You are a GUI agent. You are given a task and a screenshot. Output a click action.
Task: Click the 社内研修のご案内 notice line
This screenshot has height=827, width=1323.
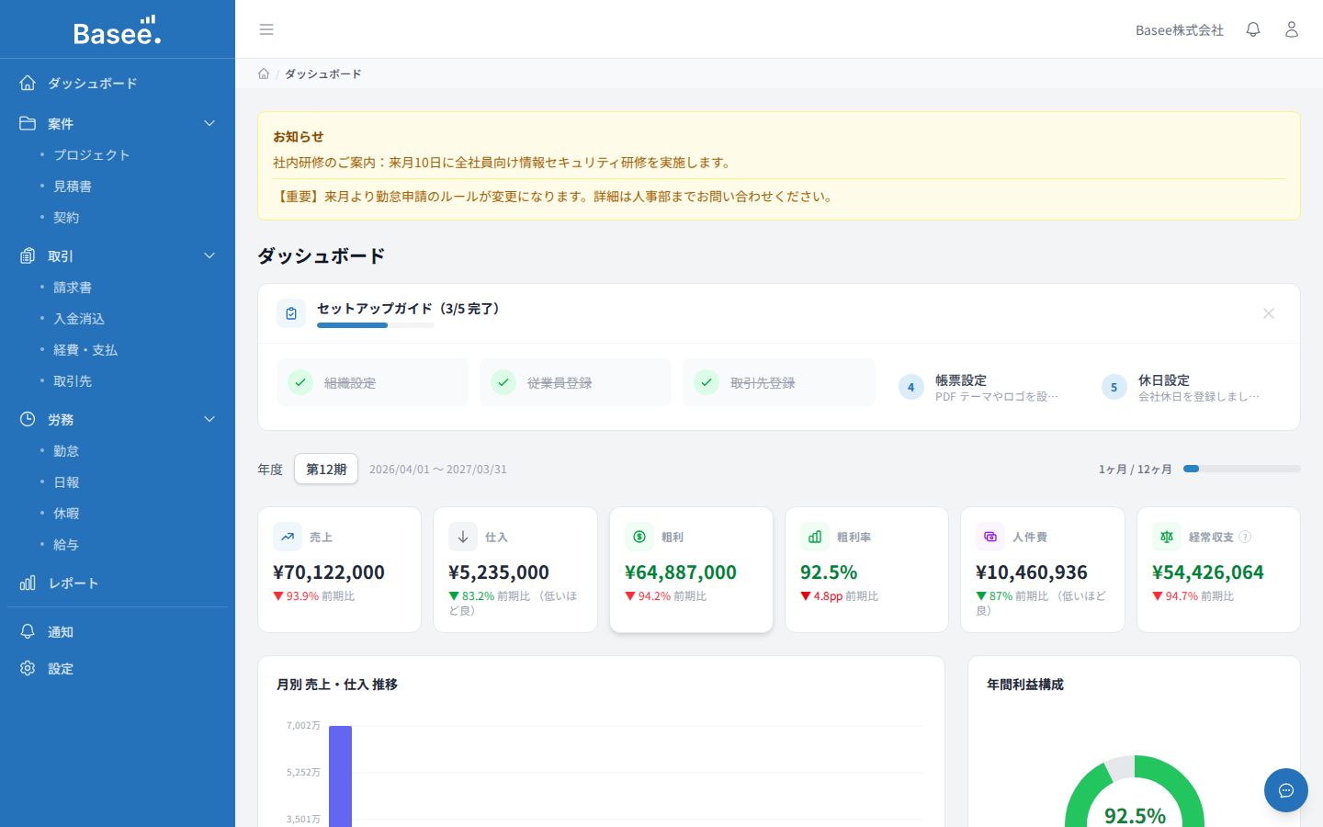(x=503, y=163)
